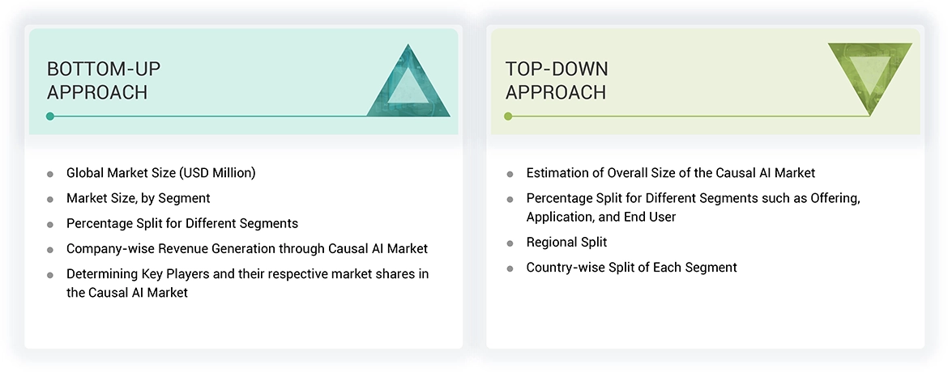The width and height of the screenshot is (948, 372).
Task: Click Company-wise Revenue Generation line
Action: click(247, 249)
